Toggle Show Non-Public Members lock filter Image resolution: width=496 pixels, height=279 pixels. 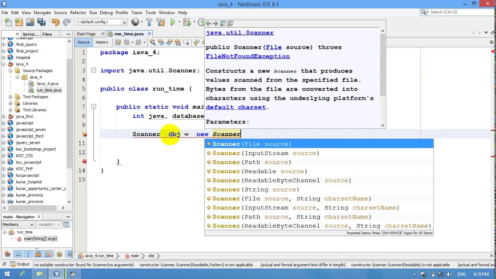pos(38,254)
